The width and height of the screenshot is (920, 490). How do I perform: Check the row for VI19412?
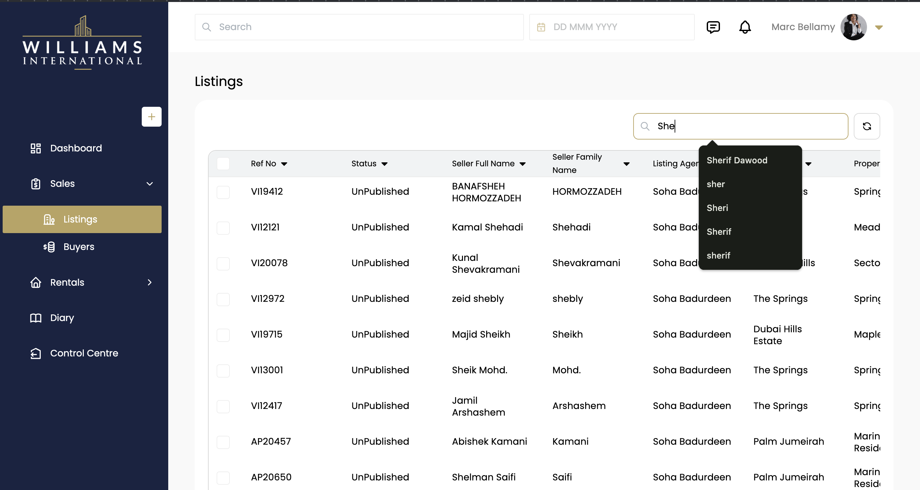click(223, 192)
